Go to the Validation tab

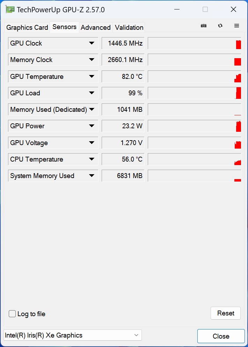pyautogui.click(x=129, y=27)
